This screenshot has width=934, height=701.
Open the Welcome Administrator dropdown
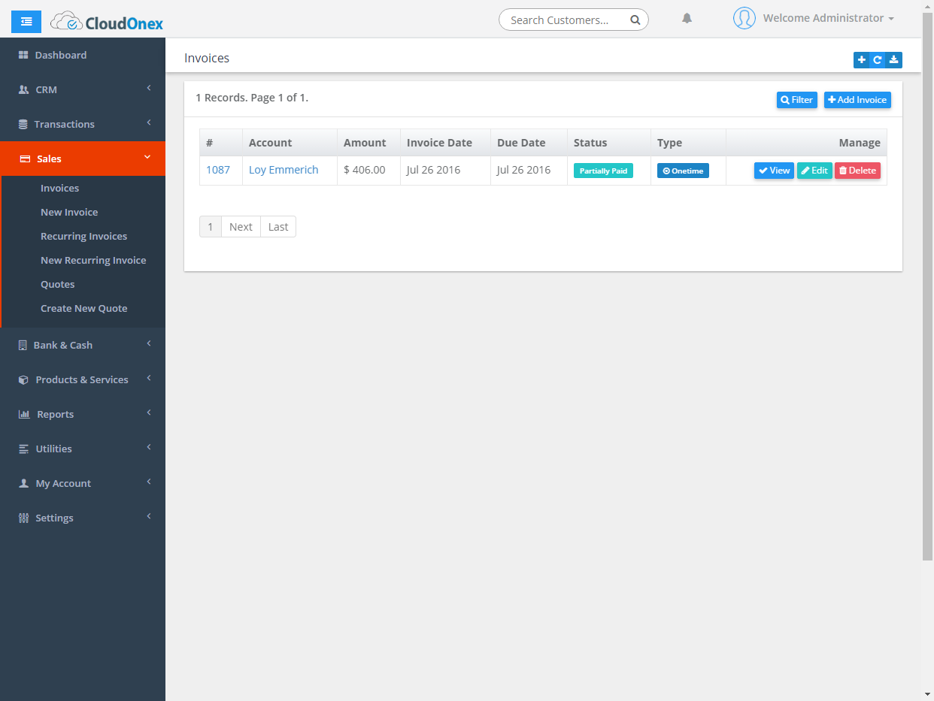[829, 18]
